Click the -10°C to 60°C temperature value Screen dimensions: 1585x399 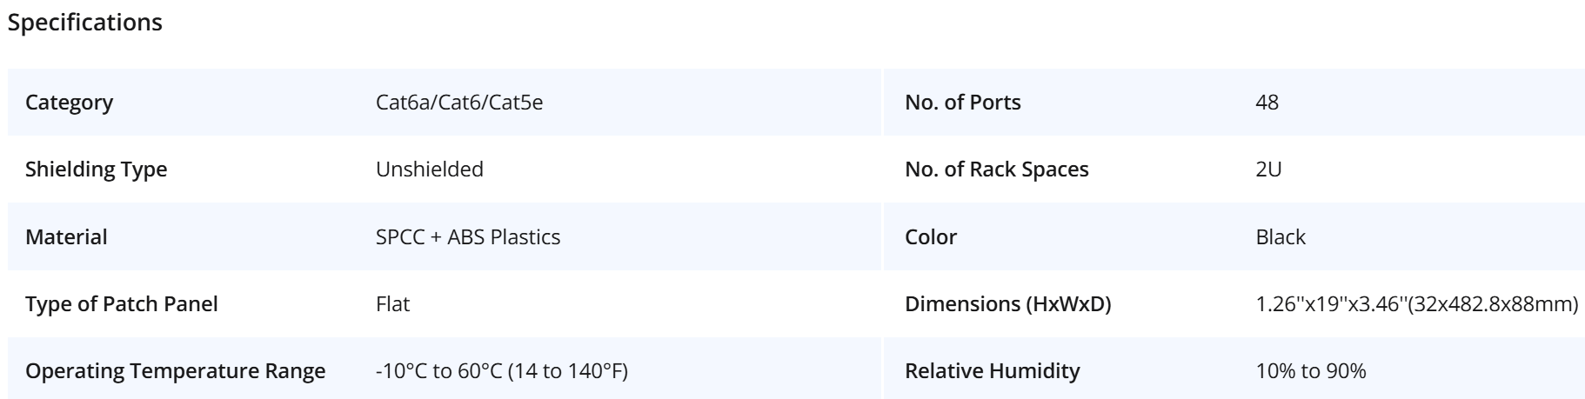pyautogui.click(x=502, y=371)
